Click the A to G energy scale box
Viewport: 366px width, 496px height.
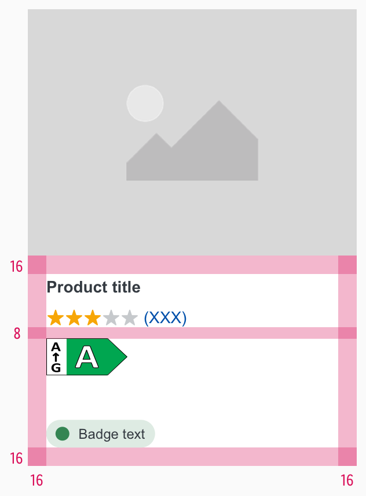pos(56,357)
